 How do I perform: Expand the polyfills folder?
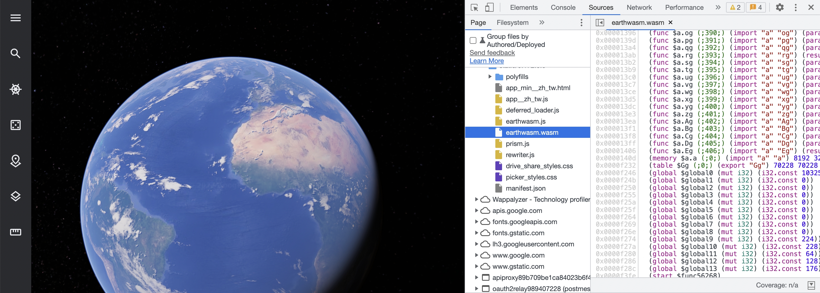[x=490, y=76]
